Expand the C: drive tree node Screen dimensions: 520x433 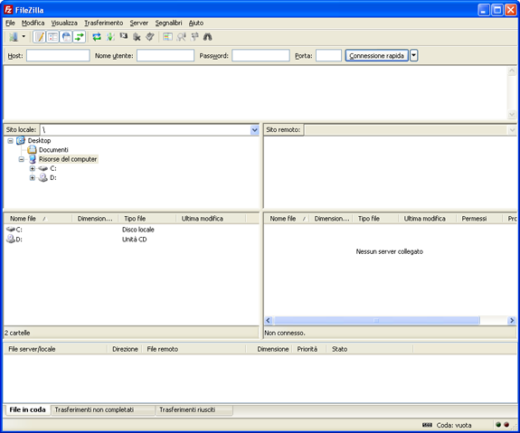tap(33, 168)
